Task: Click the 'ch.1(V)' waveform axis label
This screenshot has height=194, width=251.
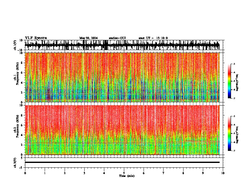Action: click(x=15, y=45)
